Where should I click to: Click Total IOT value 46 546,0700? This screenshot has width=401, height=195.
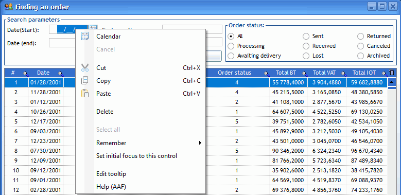[x=367, y=141]
